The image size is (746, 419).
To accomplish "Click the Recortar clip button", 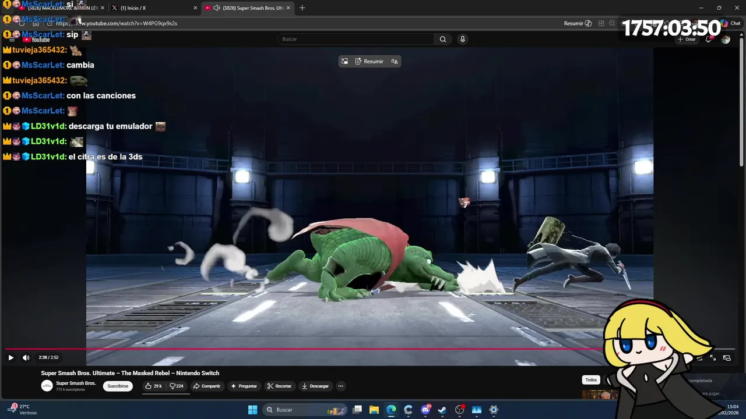I will [x=279, y=386].
